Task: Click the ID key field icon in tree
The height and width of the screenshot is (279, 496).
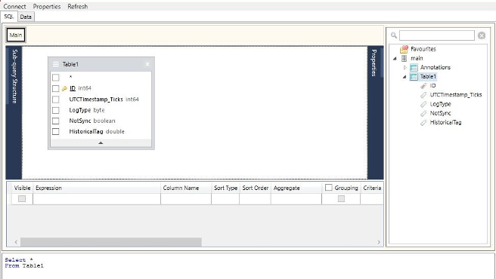Action: tap(423, 86)
